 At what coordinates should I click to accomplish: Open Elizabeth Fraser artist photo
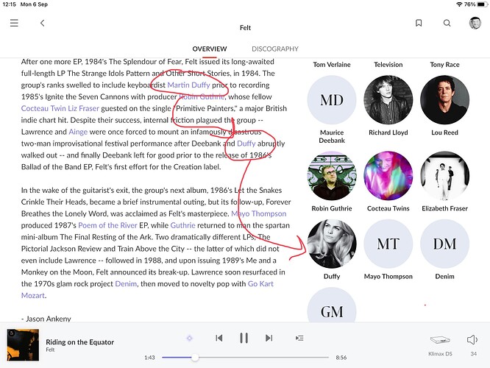(x=444, y=176)
